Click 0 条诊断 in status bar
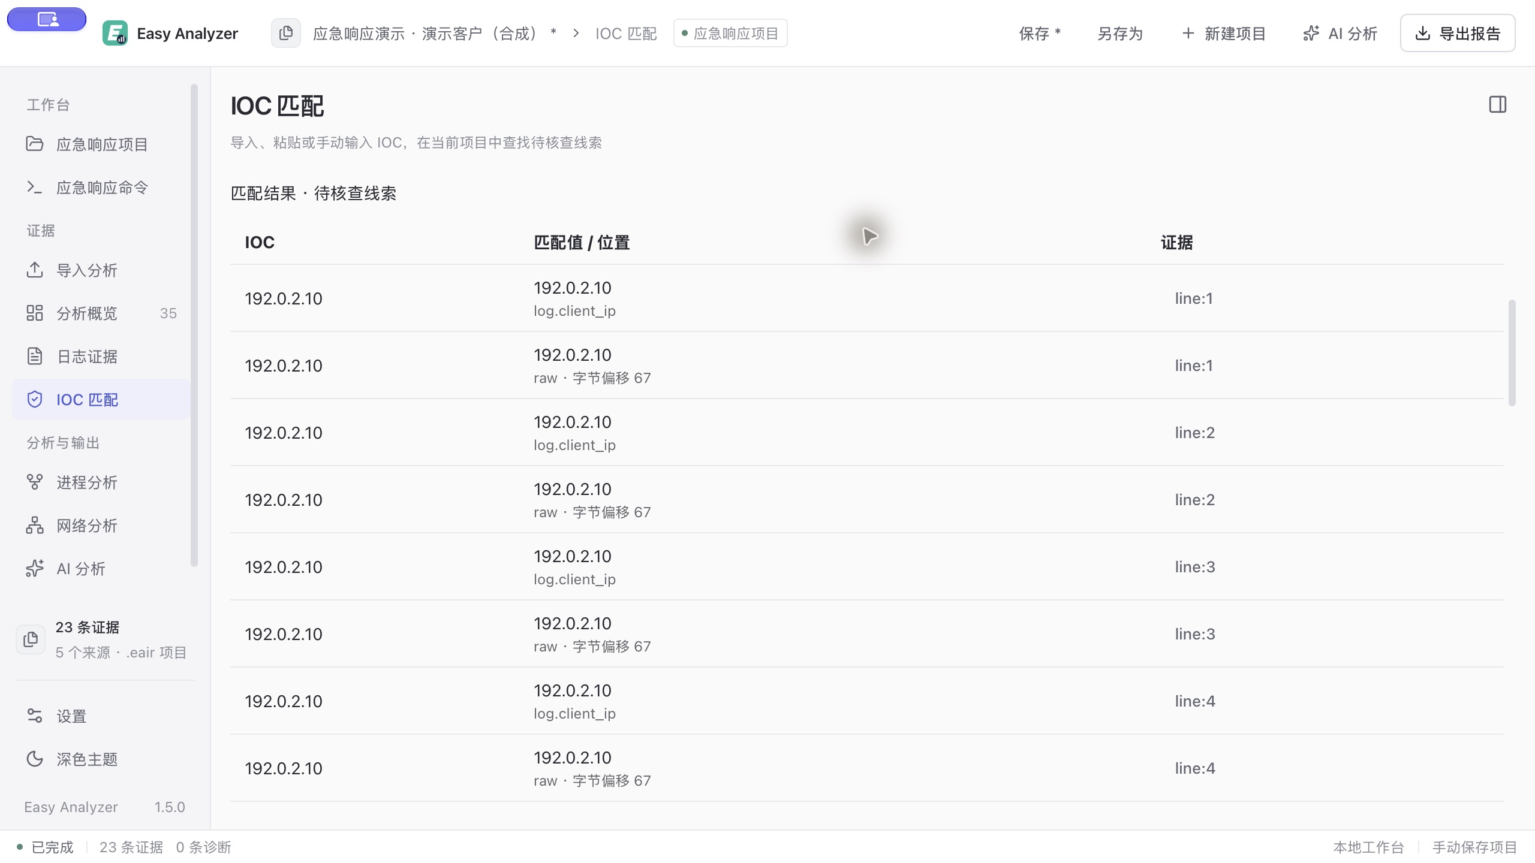This screenshot has height=863, width=1535. tap(203, 847)
